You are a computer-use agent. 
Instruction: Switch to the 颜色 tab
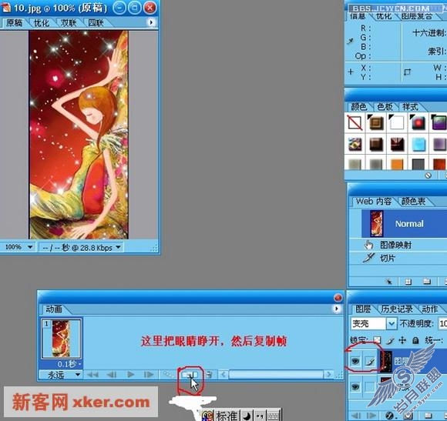[x=359, y=107]
